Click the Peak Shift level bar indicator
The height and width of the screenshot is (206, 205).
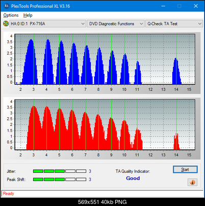[60, 179]
